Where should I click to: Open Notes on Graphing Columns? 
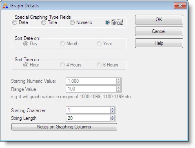[x=64, y=127]
